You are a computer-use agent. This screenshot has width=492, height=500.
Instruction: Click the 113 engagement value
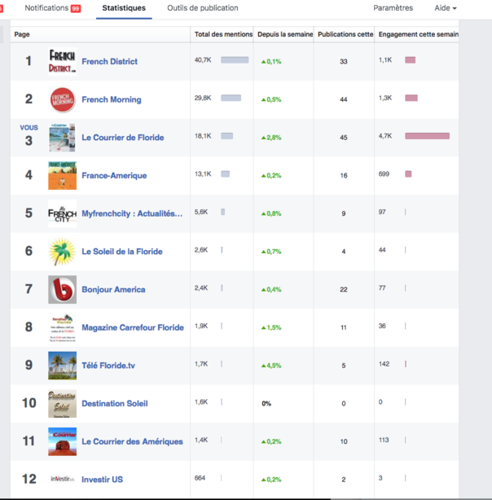384,440
